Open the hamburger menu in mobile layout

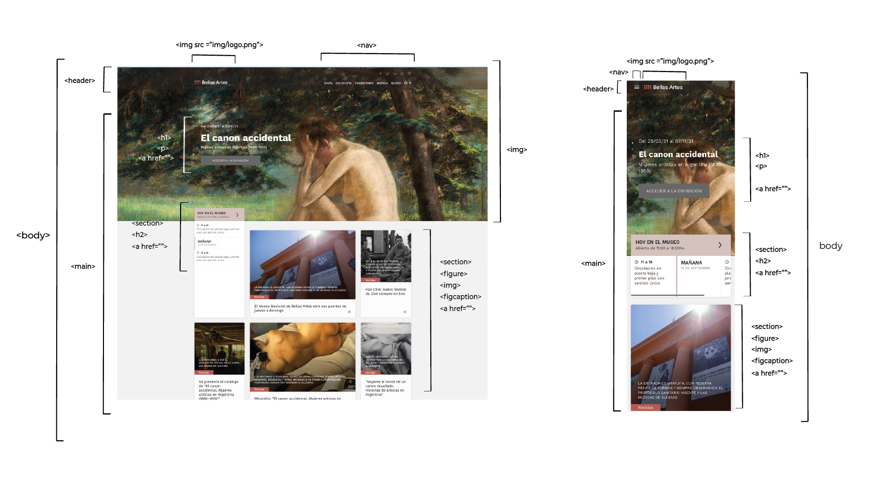pos(636,87)
